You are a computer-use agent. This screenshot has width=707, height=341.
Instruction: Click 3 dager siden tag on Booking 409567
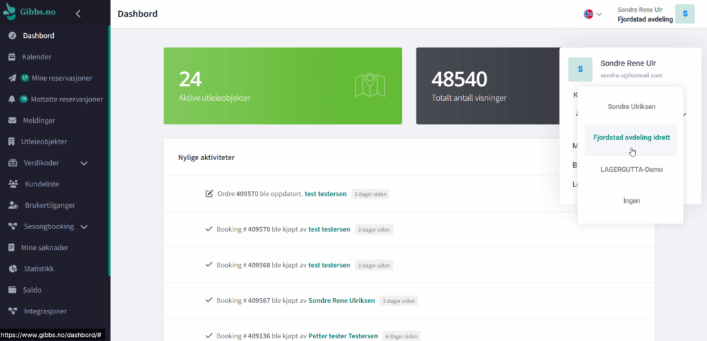[x=398, y=300]
